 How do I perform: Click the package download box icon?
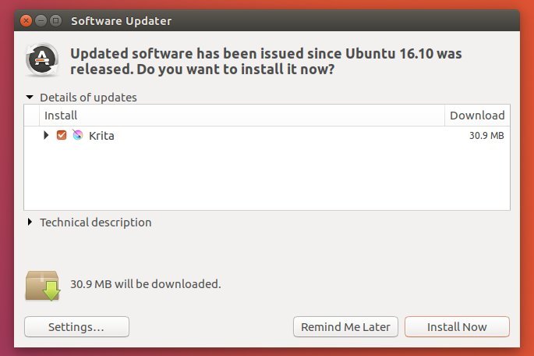(x=43, y=286)
